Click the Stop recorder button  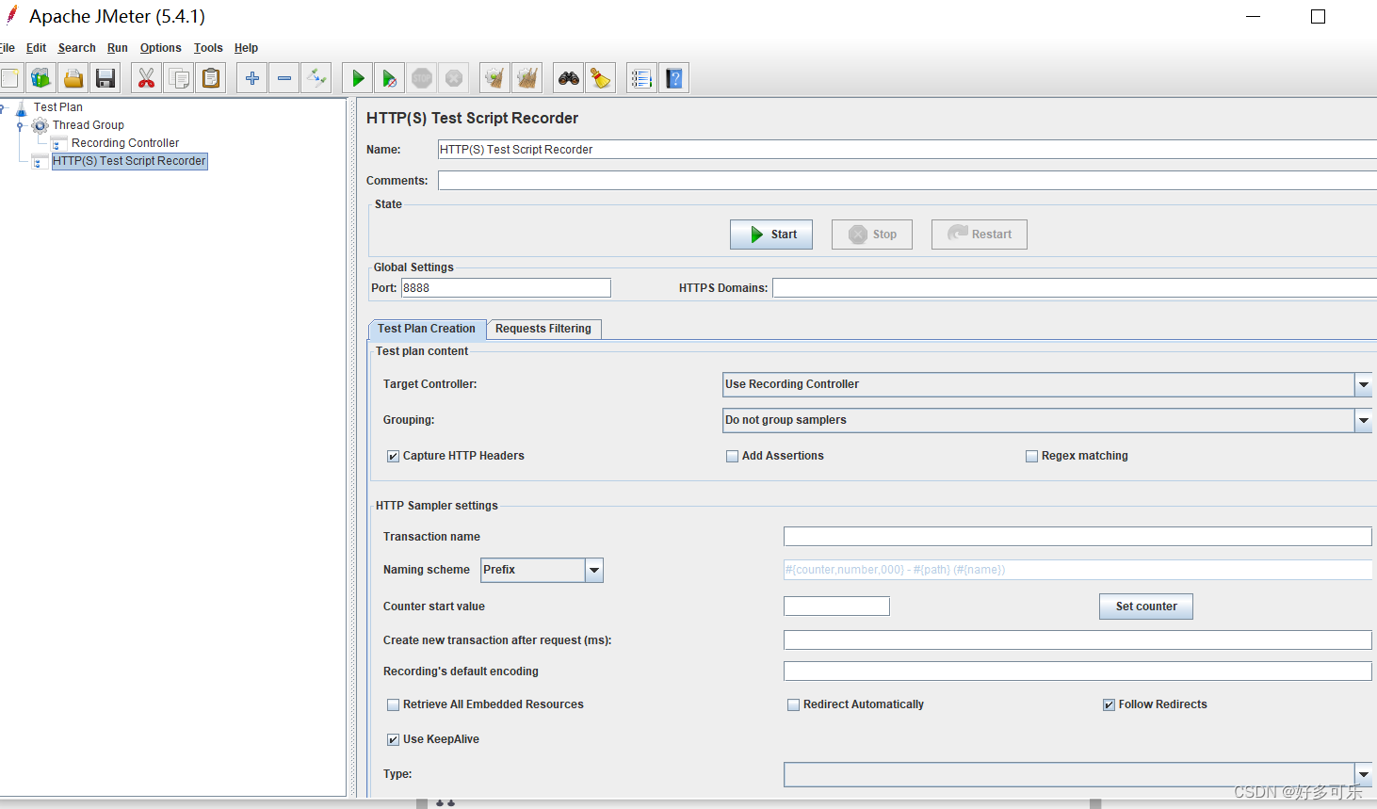coord(872,235)
